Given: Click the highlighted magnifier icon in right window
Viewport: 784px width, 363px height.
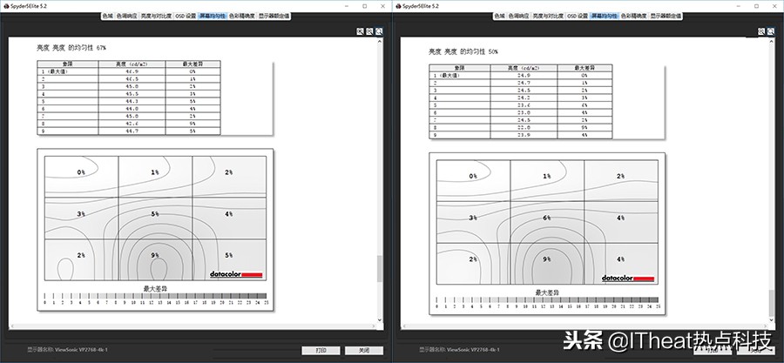Looking at the screenshot, I should pos(771,31).
